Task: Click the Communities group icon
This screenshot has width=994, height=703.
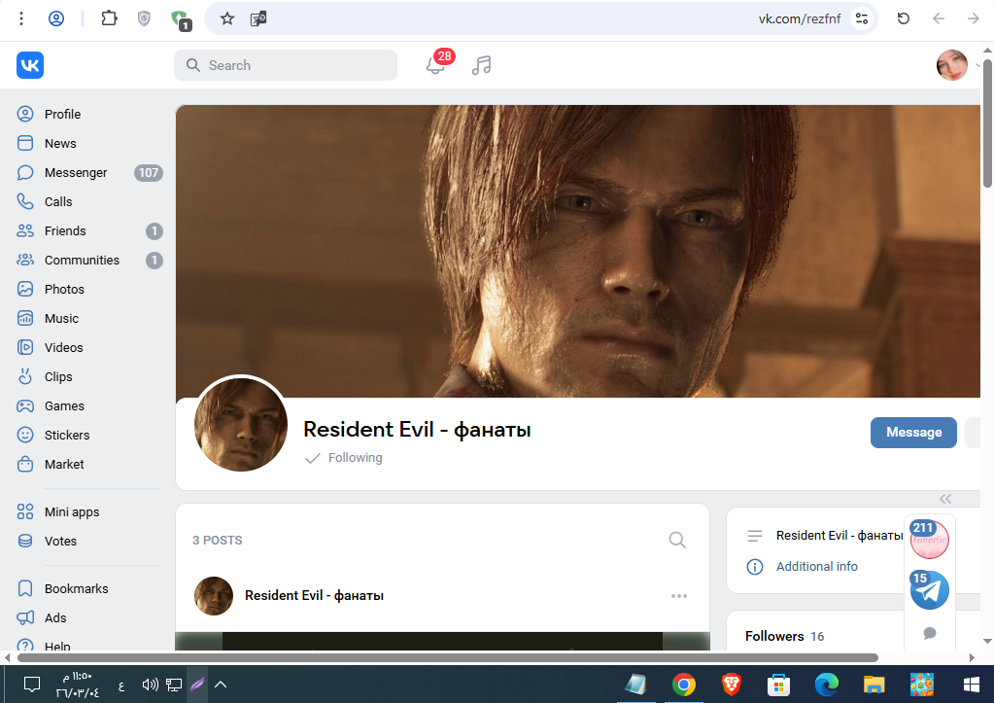Action: pos(25,261)
